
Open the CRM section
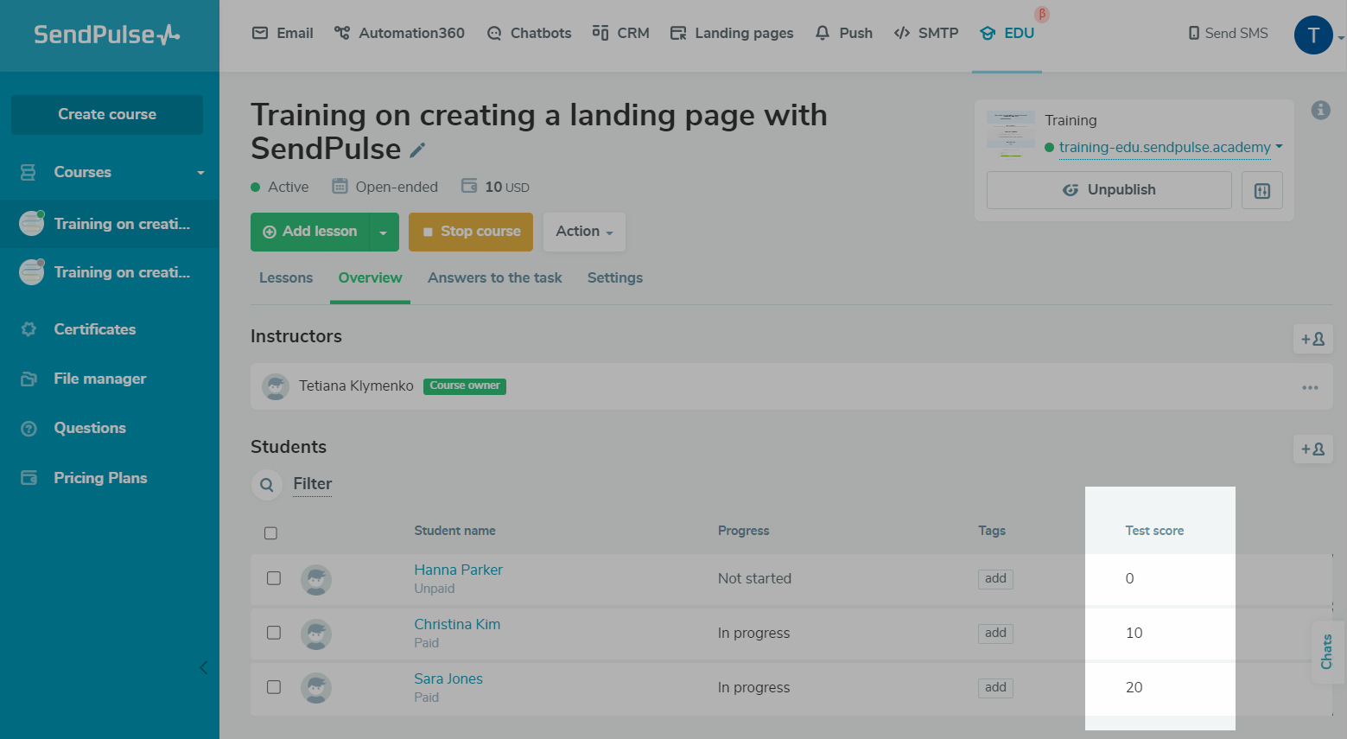tap(621, 33)
